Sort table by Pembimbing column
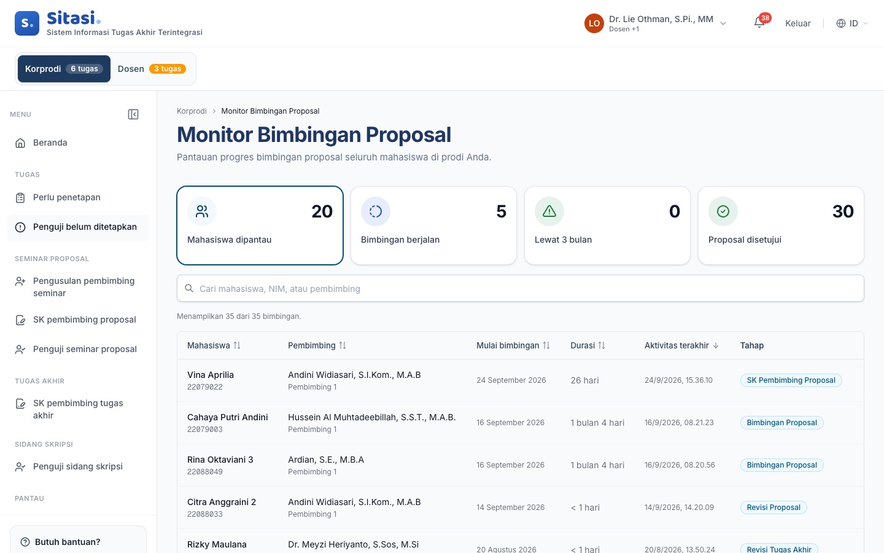884x553 pixels. click(x=317, y=345)
